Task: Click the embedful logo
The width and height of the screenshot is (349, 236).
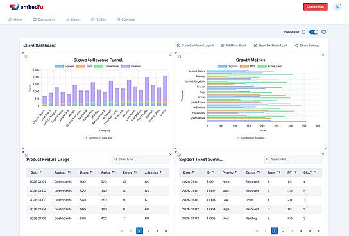Action: 27,7
